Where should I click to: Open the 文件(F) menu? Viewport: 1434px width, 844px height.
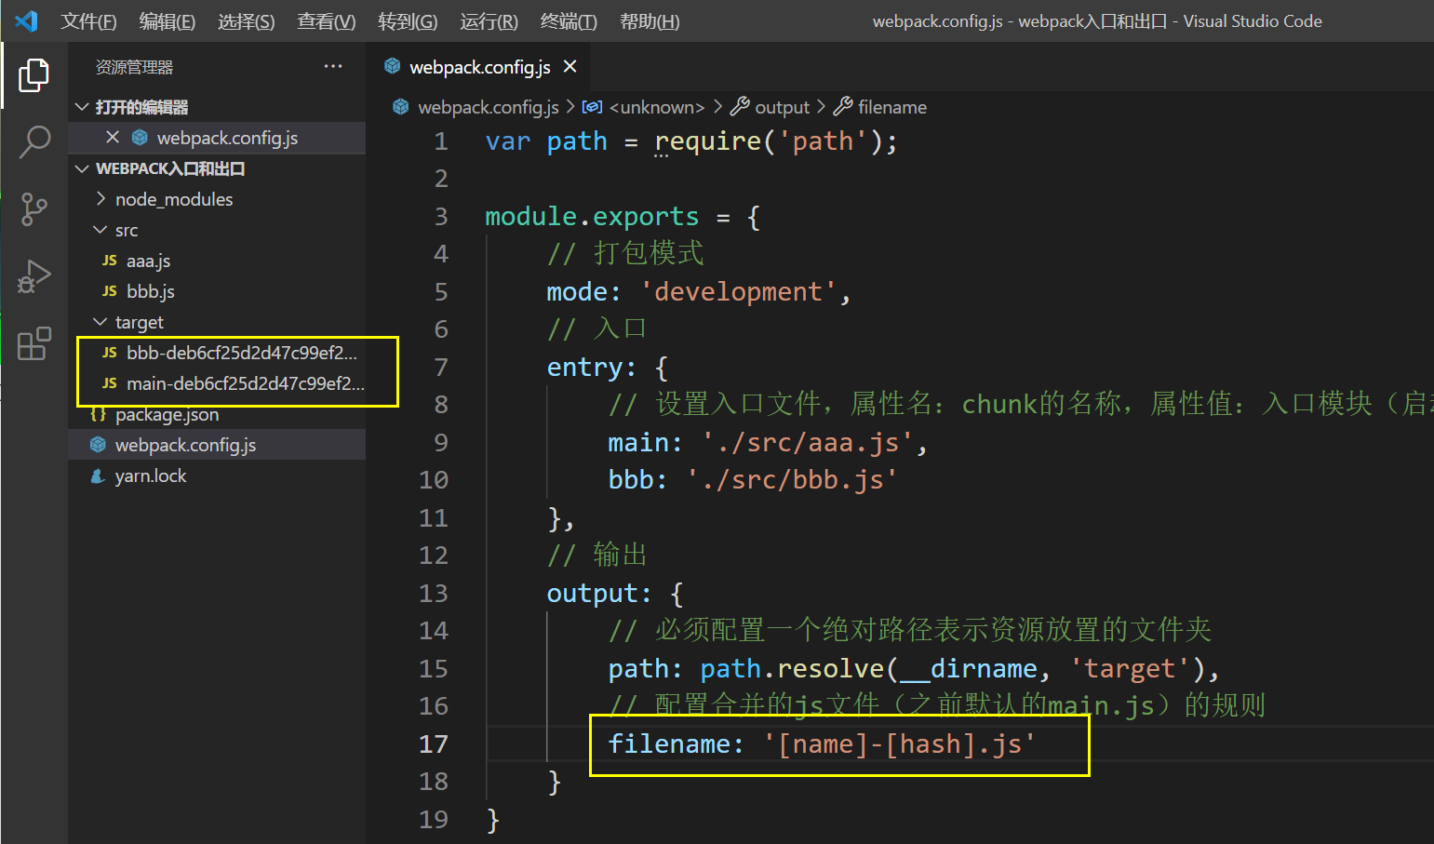pyautogui.click(x=88, y=21)
